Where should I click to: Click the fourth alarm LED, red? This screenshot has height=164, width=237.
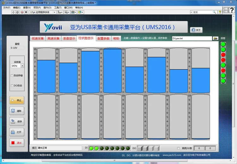coord(223,60)
